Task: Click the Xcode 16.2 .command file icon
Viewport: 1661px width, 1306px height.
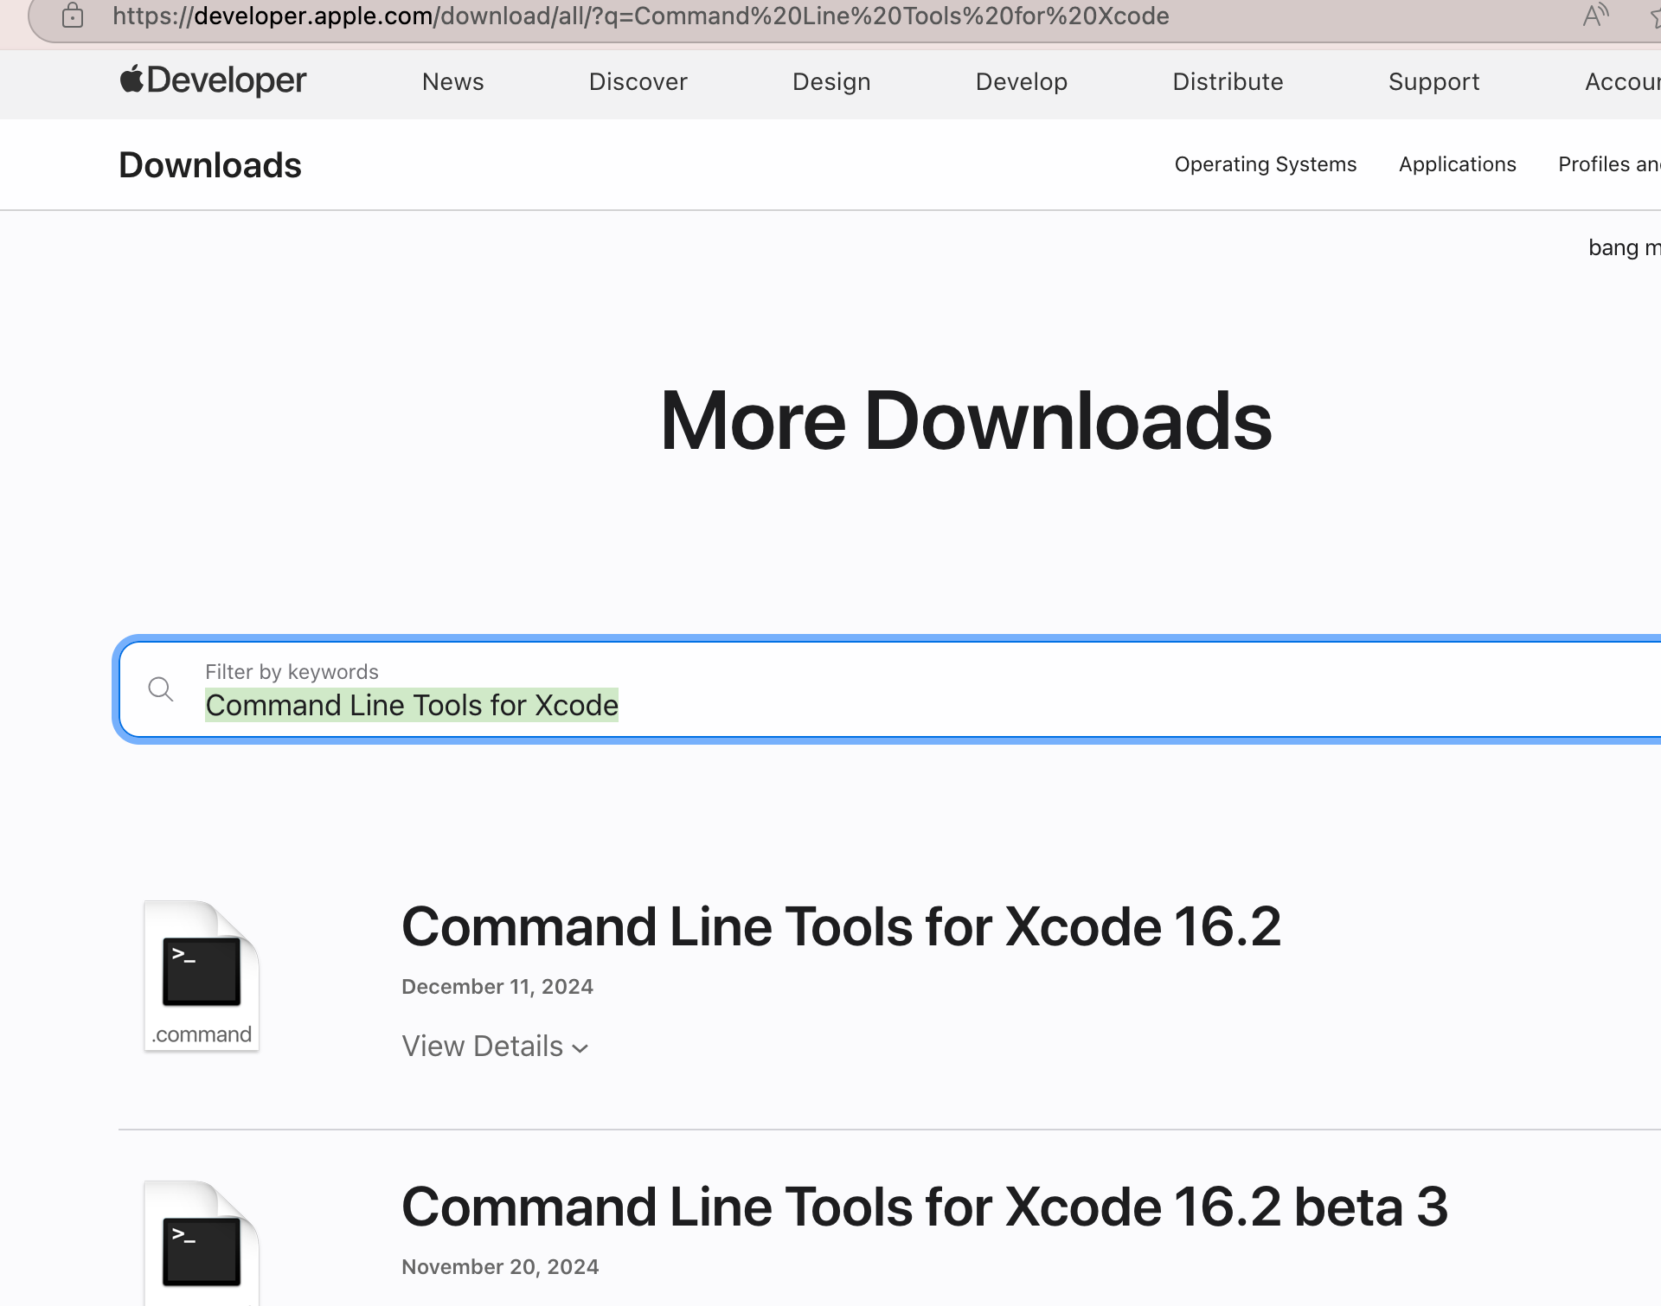Action: click(x=202, y=976)
